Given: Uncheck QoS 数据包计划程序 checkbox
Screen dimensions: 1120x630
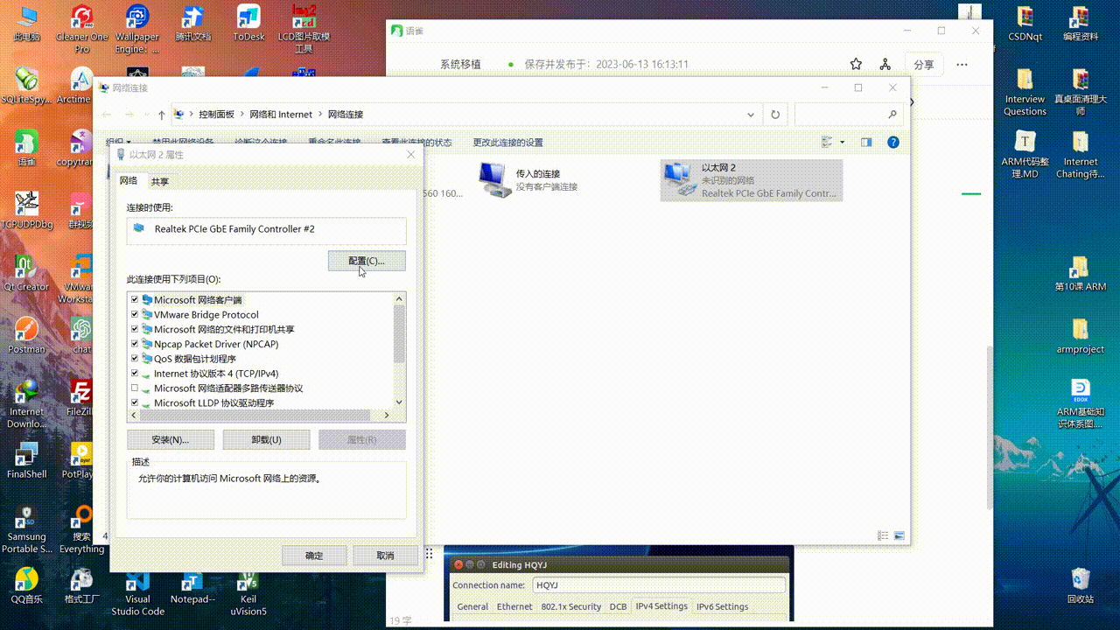Looking at the screenshot, I should [135, 359].
